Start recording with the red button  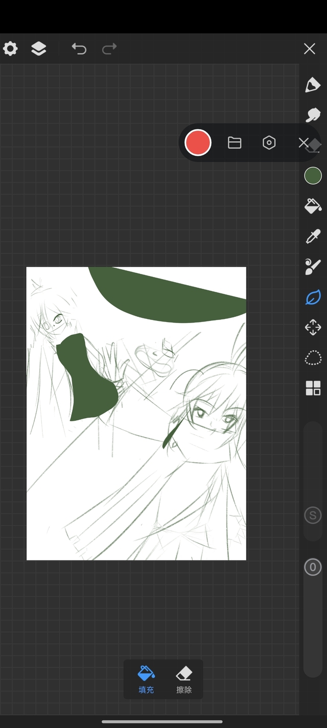[198, 142]
